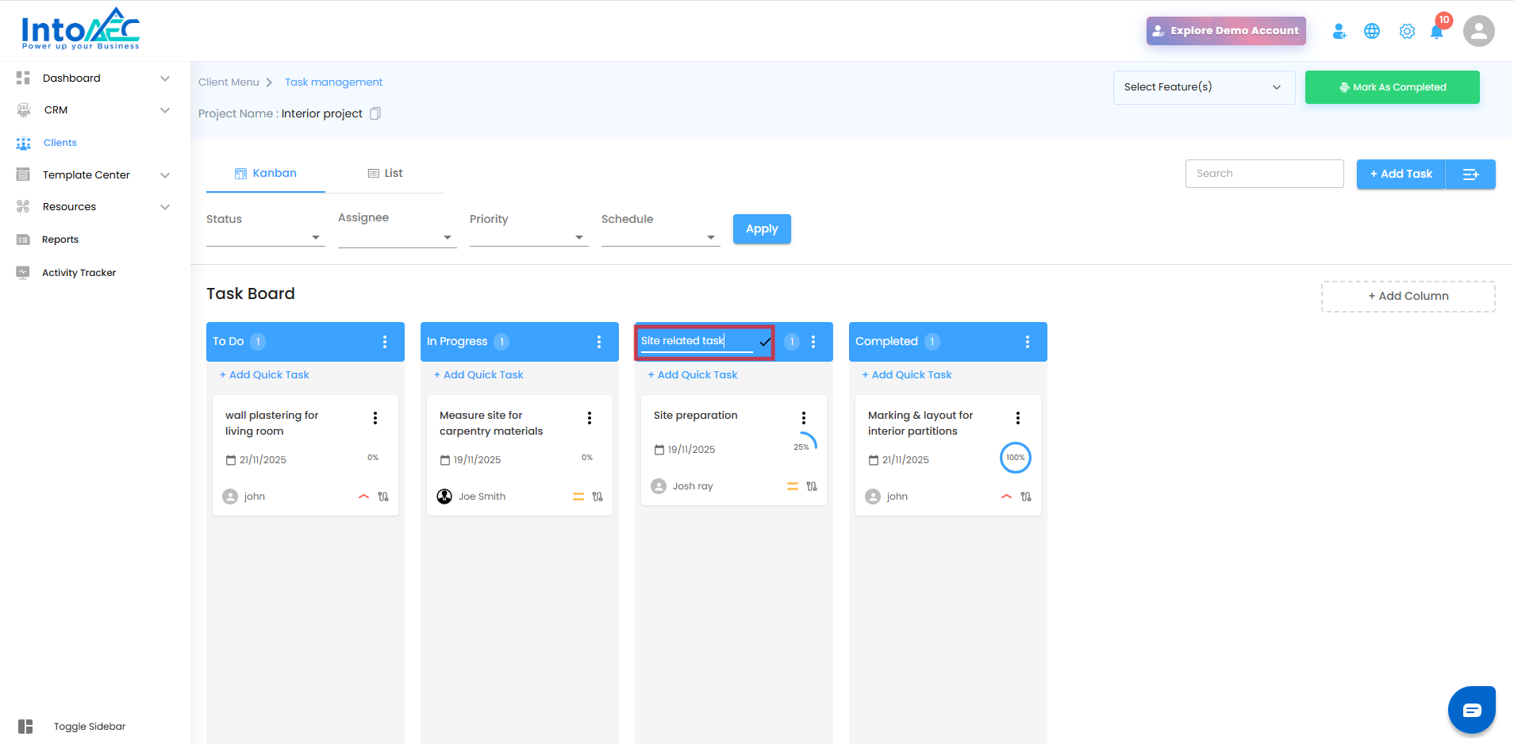Open the add user icon in header
The image size is (1514, 744).
(1339, 31)
